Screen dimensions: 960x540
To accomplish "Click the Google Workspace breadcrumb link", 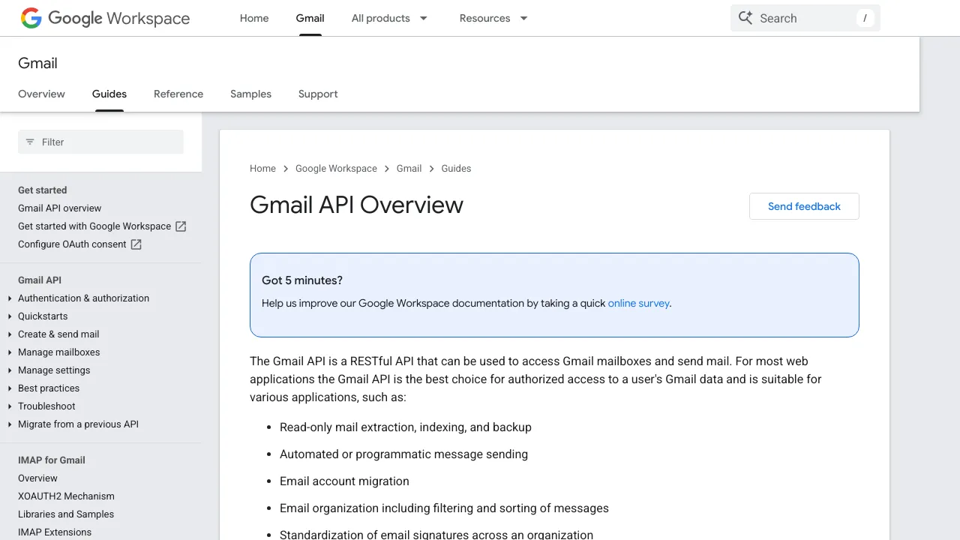I will [336, 169].
